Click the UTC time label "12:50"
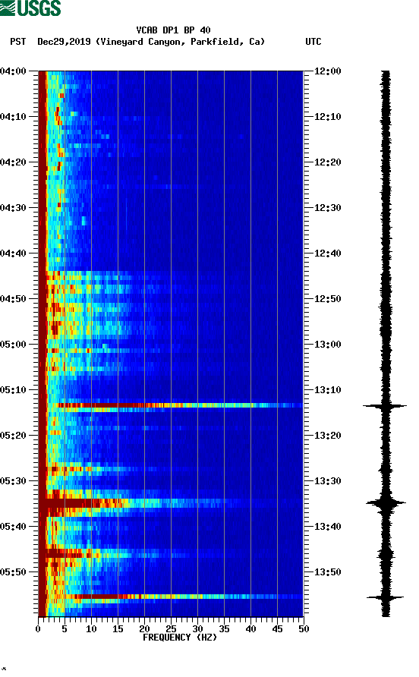Image resolution: width=419 pixels, height=677 pixels. tap(327, 299)
